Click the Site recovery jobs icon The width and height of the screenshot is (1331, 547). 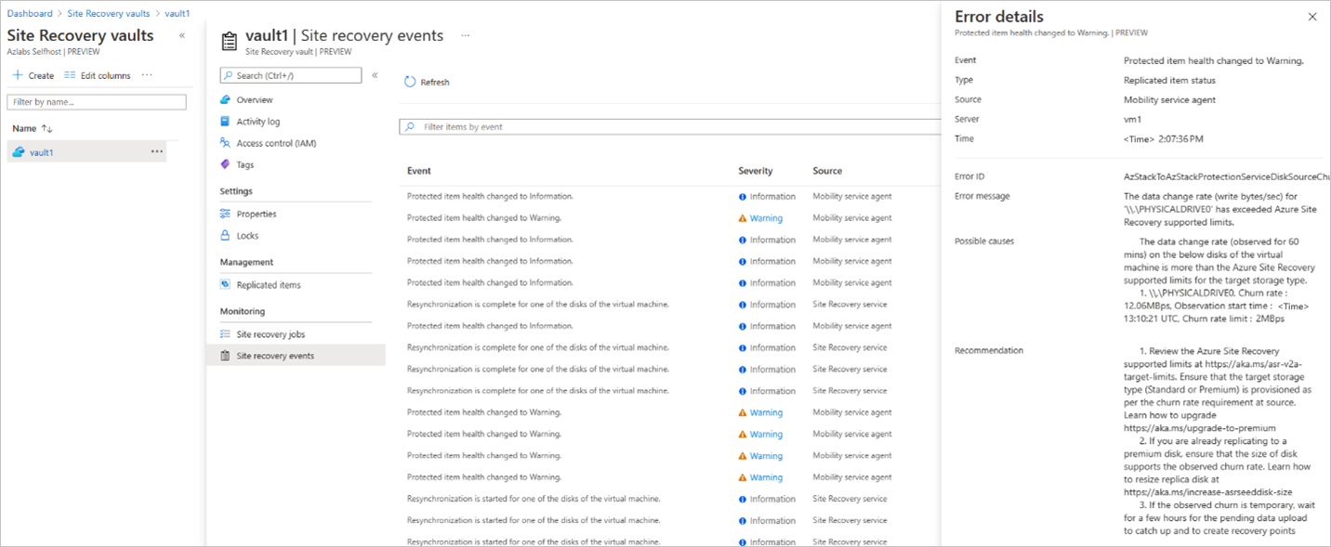225,334
